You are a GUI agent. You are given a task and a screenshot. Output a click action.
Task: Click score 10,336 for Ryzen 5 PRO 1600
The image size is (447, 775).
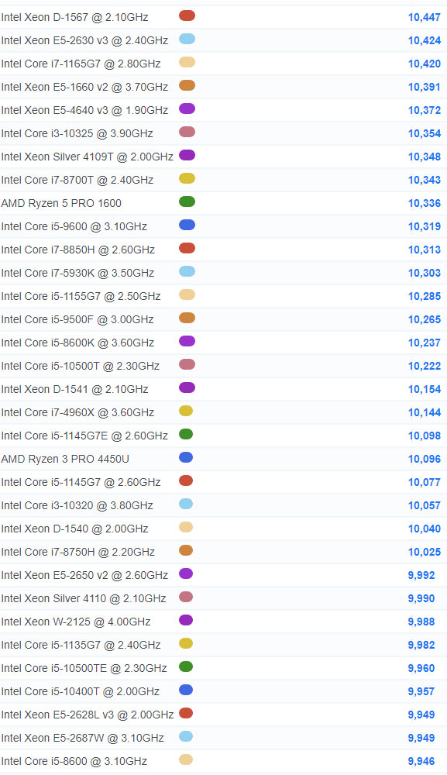tap(425, 203)
